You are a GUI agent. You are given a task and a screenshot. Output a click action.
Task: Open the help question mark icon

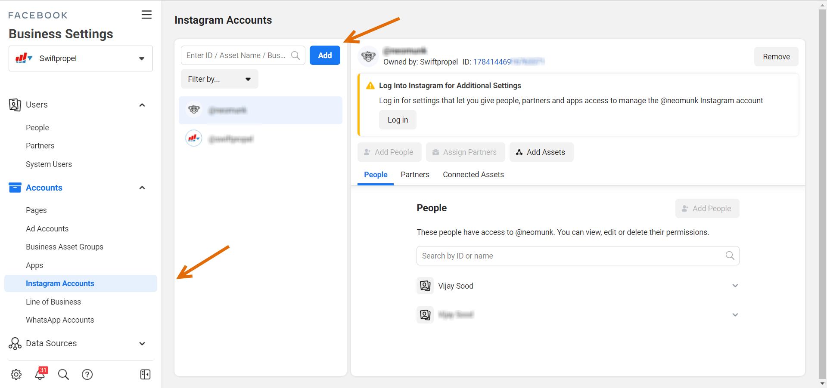coord(87,374)
